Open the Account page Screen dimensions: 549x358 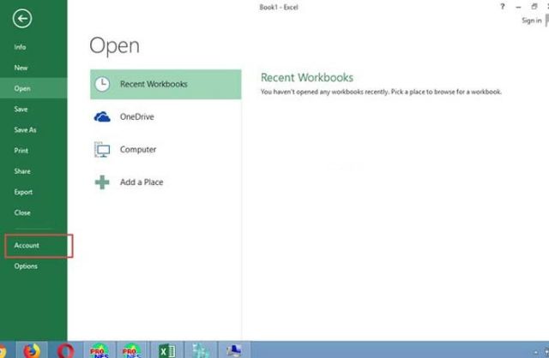tap(27, 246)
